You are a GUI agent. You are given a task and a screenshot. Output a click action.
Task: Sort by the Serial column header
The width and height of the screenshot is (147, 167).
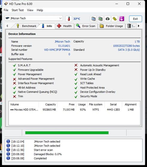tap(113, 104)
